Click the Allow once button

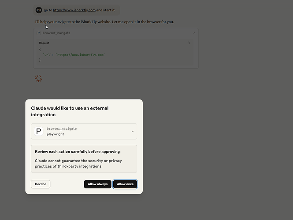[x=125, y=184]
